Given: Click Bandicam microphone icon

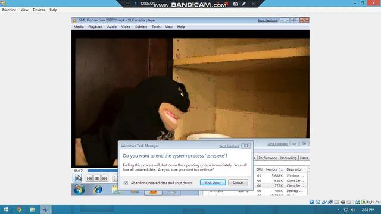Looking at the screenshot, I should (x=136, y=4).
